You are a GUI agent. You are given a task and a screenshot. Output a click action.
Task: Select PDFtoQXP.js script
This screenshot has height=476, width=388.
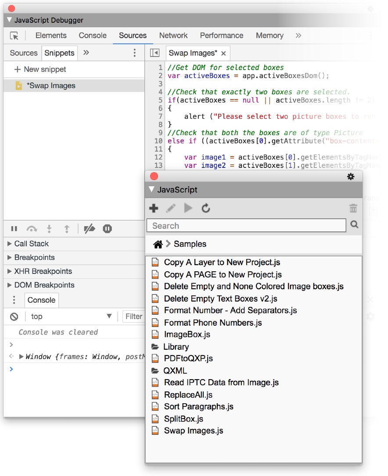pos(188,359)
